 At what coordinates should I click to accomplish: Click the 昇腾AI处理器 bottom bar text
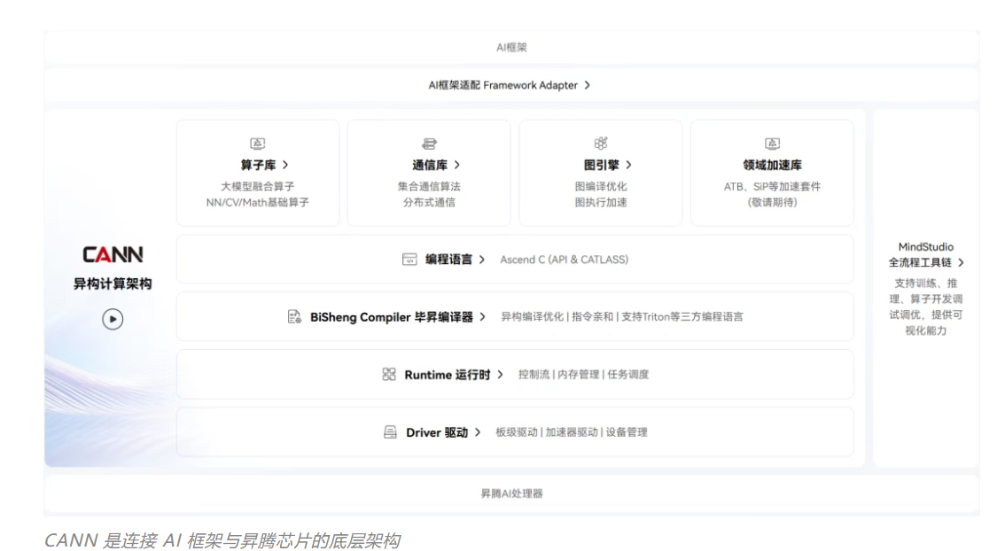coord(511,493)
